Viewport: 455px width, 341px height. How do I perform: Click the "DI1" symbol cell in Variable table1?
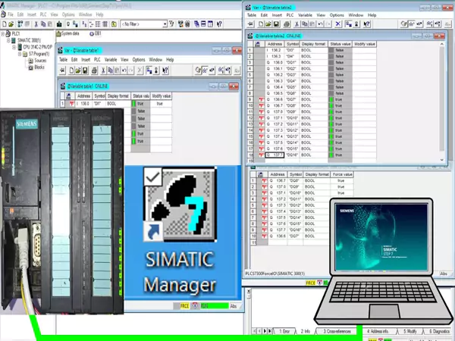click(98, 104)
